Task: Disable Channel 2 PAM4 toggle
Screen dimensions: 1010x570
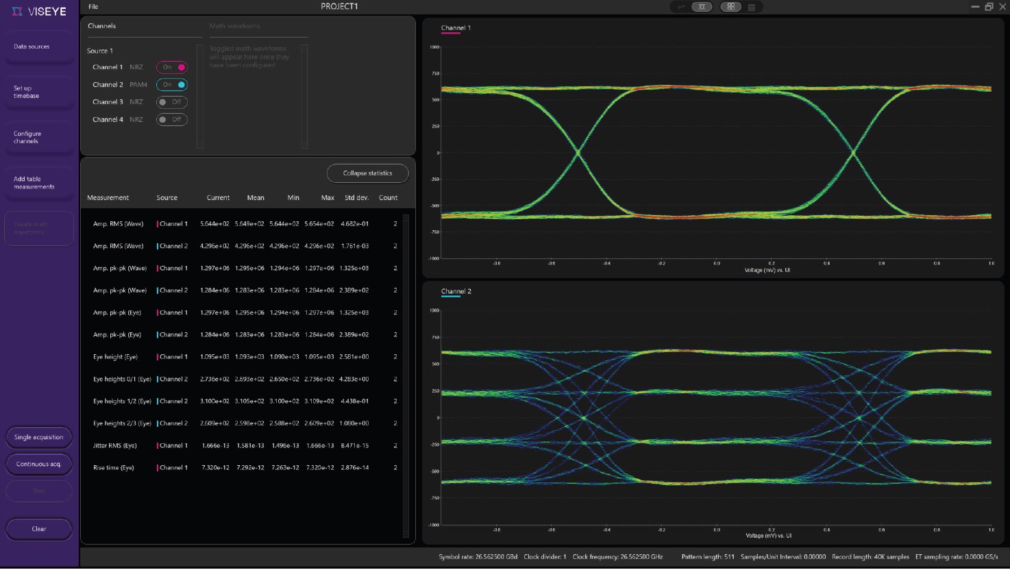Action: pyautogui.click(x=172, y=85)
